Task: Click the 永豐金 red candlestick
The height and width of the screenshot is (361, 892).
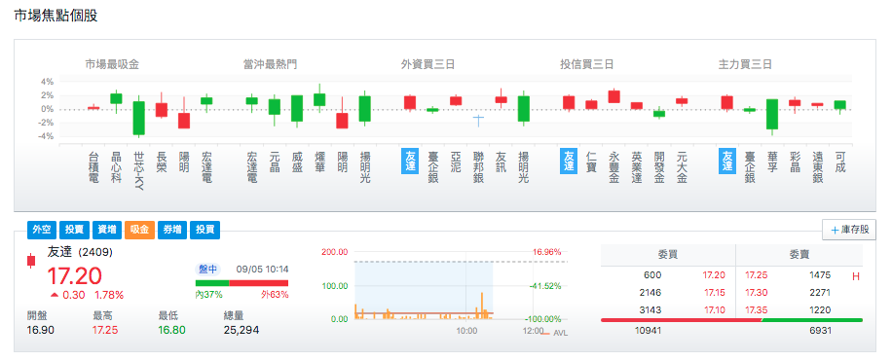Action: (x=613, y=96)
